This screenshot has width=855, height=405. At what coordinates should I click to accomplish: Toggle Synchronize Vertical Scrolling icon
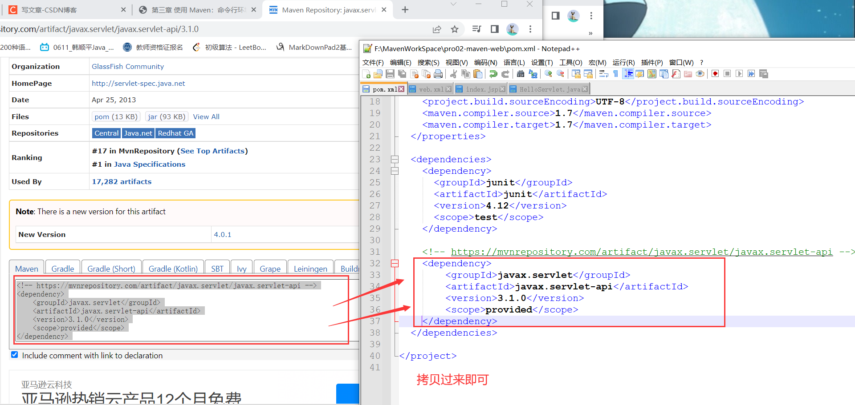tap(576, 74)
